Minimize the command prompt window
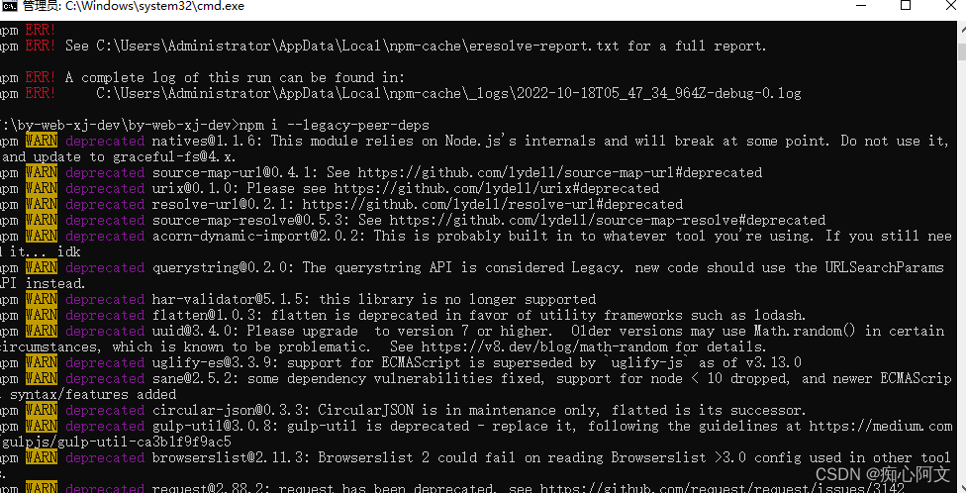This screenshot has height=493, width=966. pos(861,6)
